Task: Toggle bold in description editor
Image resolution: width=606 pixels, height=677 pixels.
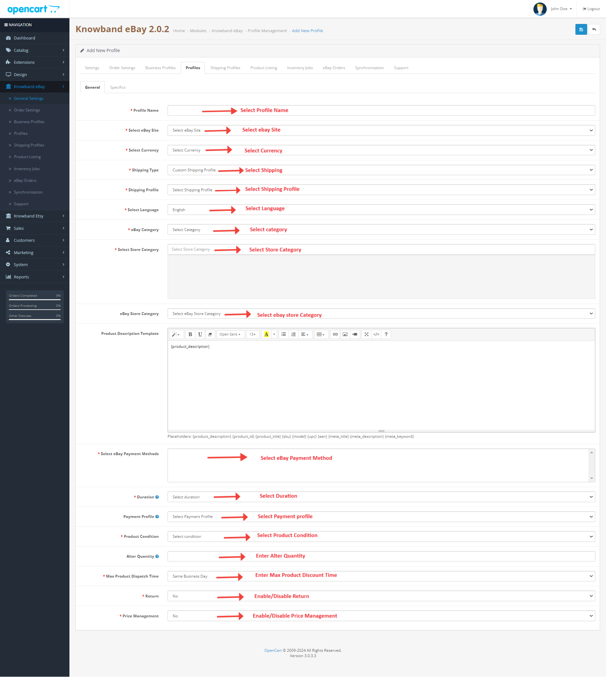Action: (x=190, y=334)
